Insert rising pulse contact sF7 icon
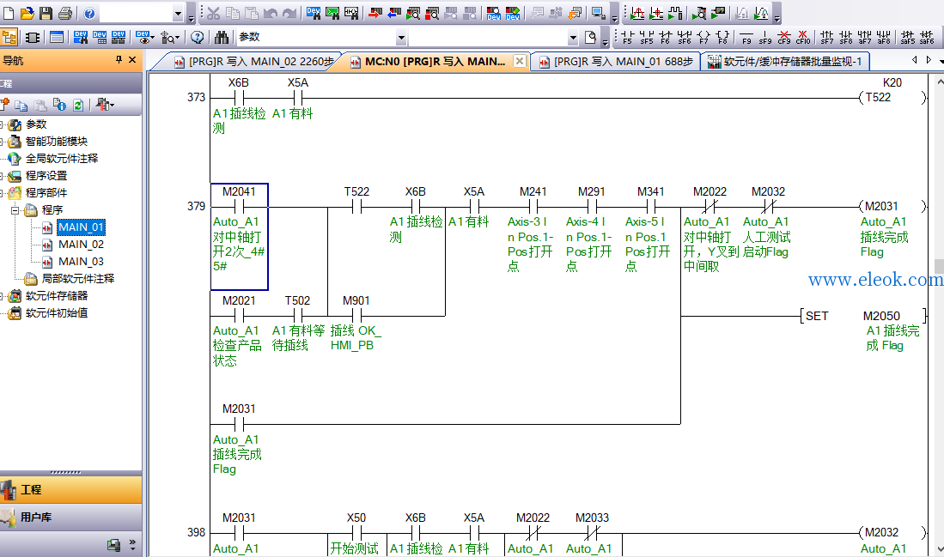The width and height of the screenshot is (944, 557). coord(827,37)
